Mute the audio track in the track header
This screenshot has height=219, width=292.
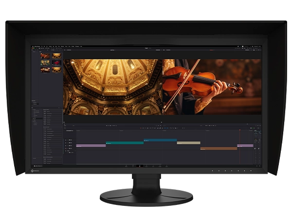click(73, 152)
